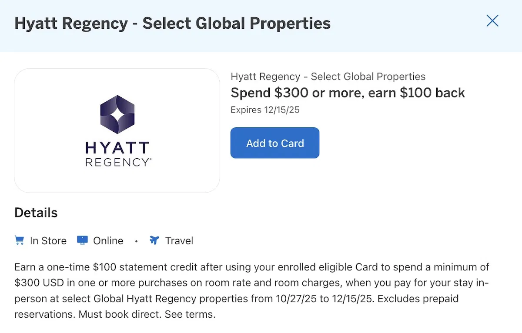Click the X icon to dismiss the offer

click(492, 20)
